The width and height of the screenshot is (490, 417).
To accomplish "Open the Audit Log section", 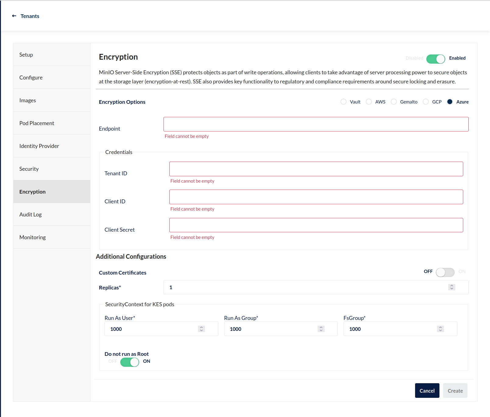I will 52,214.
